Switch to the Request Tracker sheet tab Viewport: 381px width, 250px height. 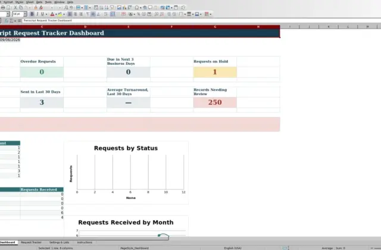point(31,242)
